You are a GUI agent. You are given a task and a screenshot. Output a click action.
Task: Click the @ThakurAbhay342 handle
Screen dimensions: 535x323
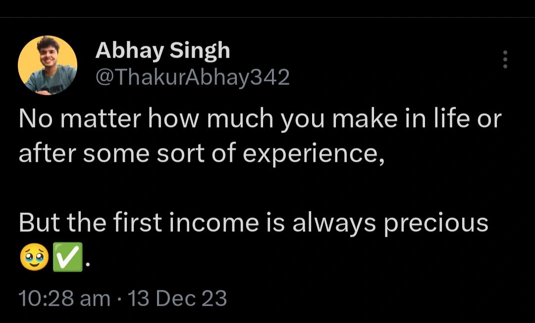click(192, 77)
